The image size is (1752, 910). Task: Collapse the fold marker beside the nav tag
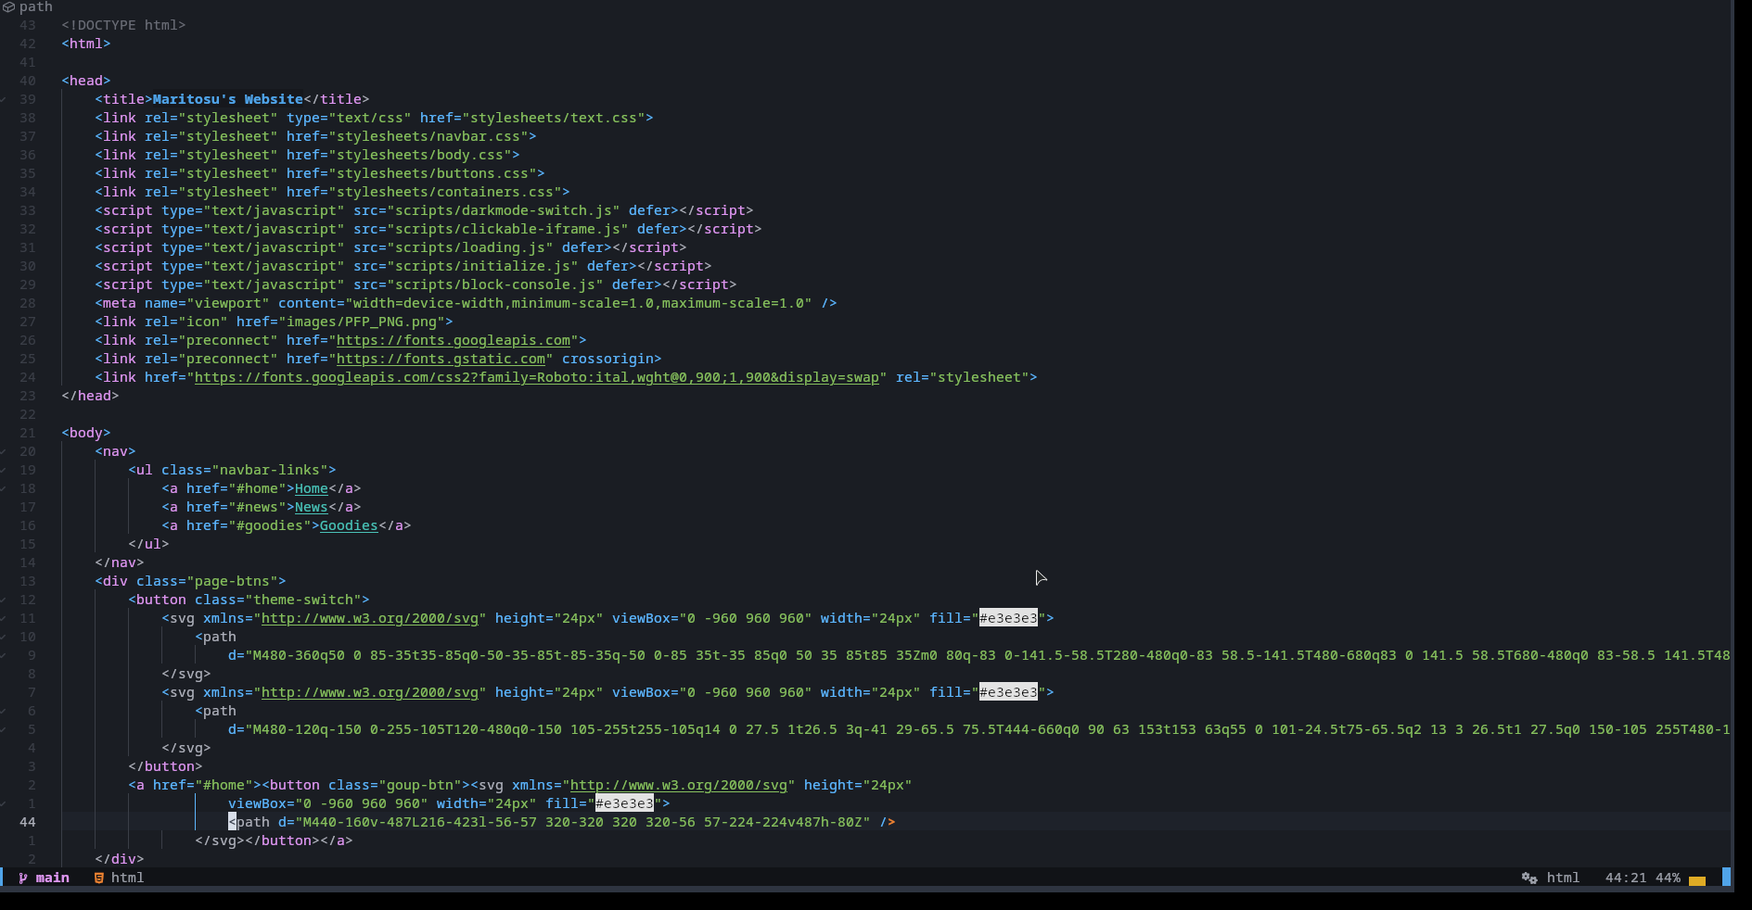coord(4,451)
